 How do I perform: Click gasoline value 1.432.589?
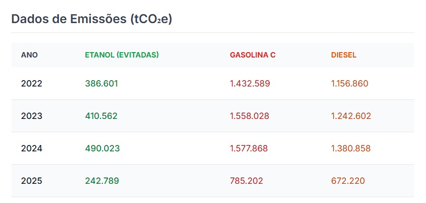point(250,84)
